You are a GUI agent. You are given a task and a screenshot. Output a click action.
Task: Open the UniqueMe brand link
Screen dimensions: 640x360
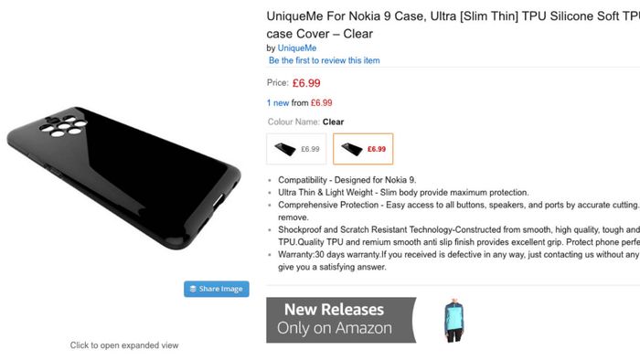297,48
